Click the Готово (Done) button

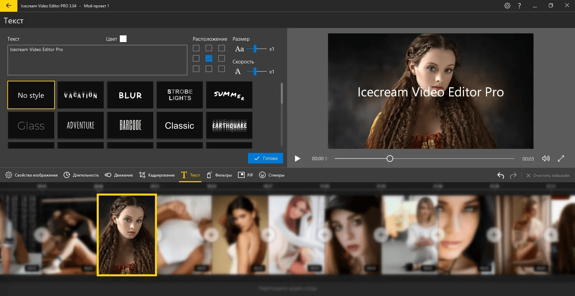pyautogui.click(x=265, y=158)
